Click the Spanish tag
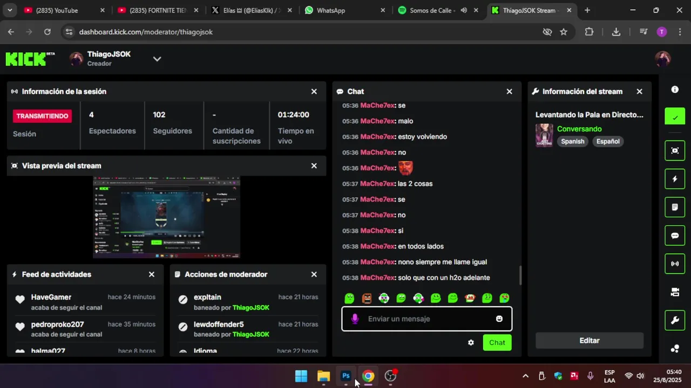Screen dimensions: 691x388 573,141
